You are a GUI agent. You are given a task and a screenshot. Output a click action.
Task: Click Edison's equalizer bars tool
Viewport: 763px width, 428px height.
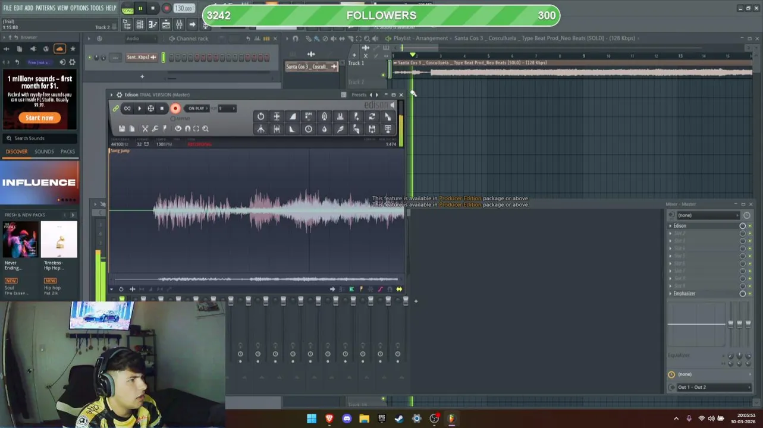340,117
